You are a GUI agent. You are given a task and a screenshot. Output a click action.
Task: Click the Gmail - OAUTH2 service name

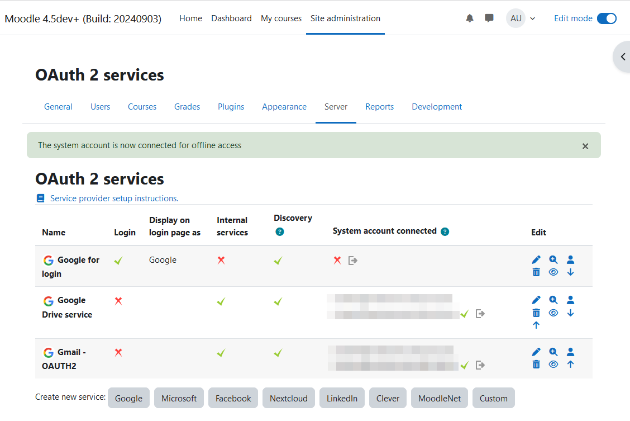tap(64, 359)
